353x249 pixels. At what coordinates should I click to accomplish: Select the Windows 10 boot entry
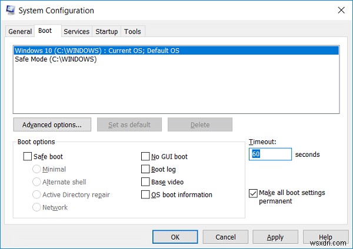point(97,51)
